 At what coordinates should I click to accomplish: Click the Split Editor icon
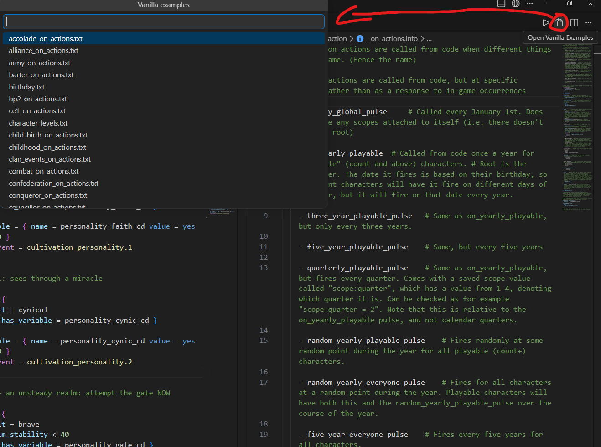tap(574, 22)
